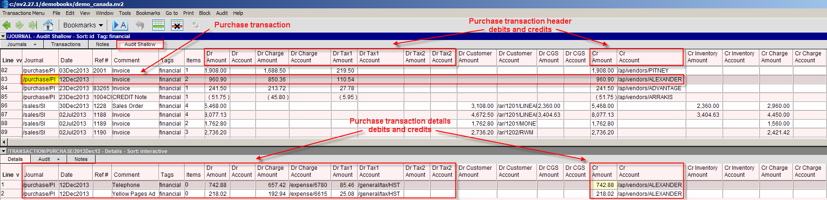Click the gray undo arrow icon
This screenshot has width=827, height=200.
point(140,25)
